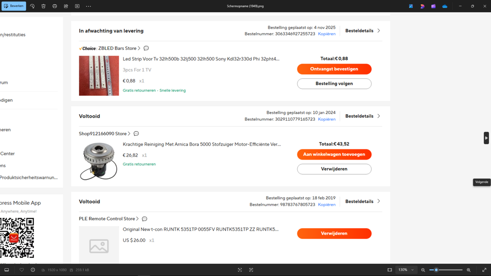Toggle the filmstrip view icon
491x276 pixels.
click(7, 270)
